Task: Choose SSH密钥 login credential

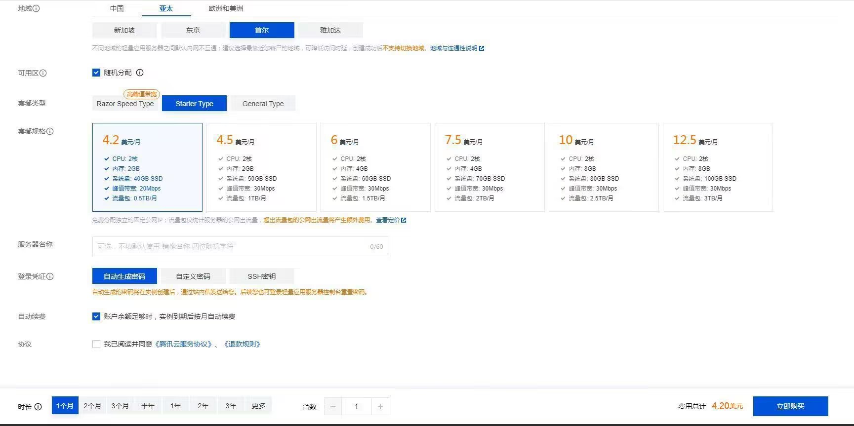Action: pos(261,276)
